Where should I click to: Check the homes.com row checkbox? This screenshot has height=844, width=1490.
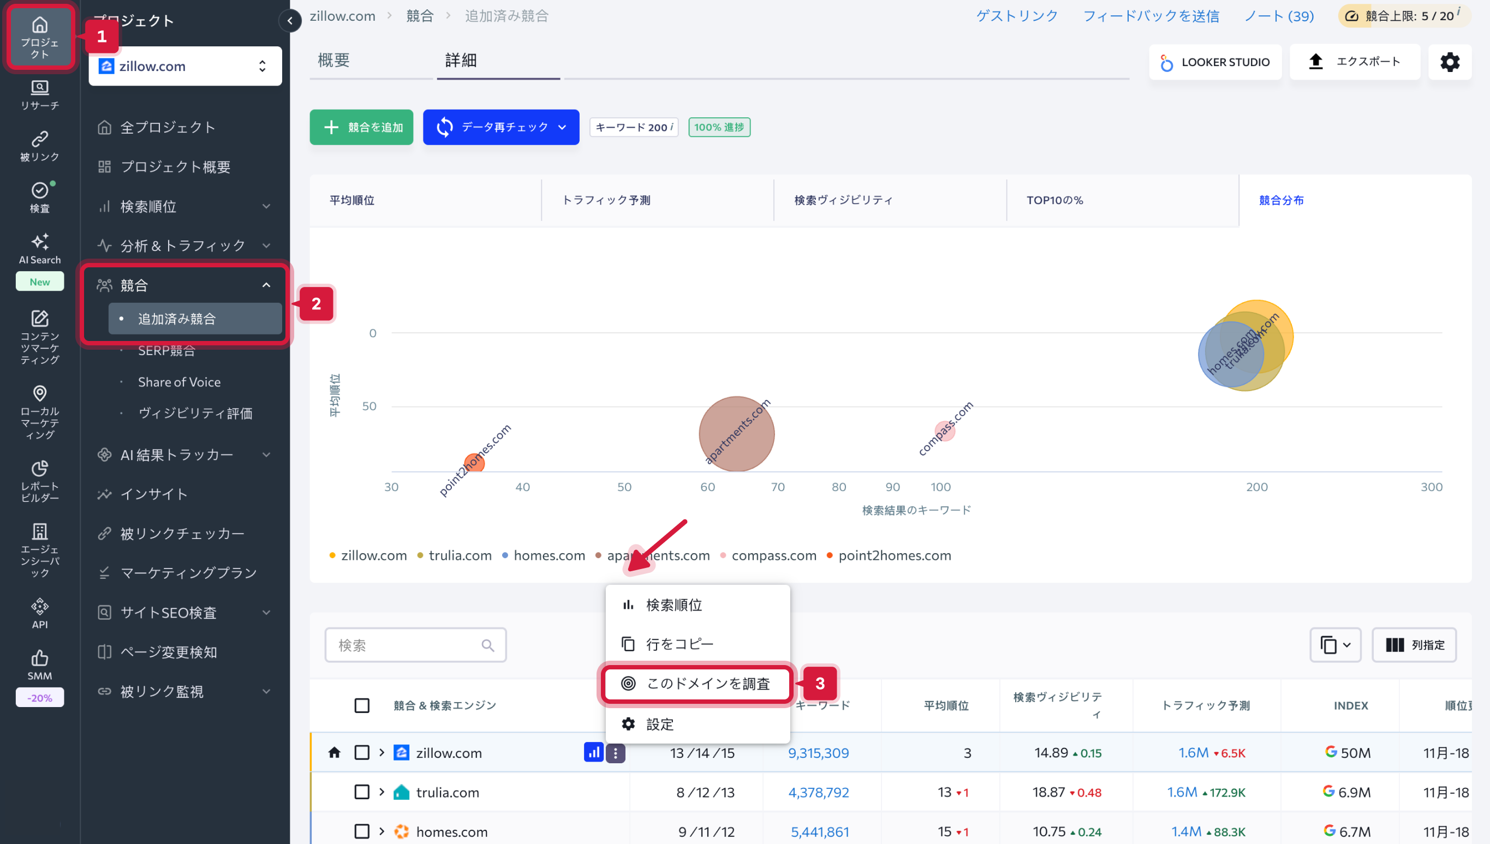click(x=362, y=831)
